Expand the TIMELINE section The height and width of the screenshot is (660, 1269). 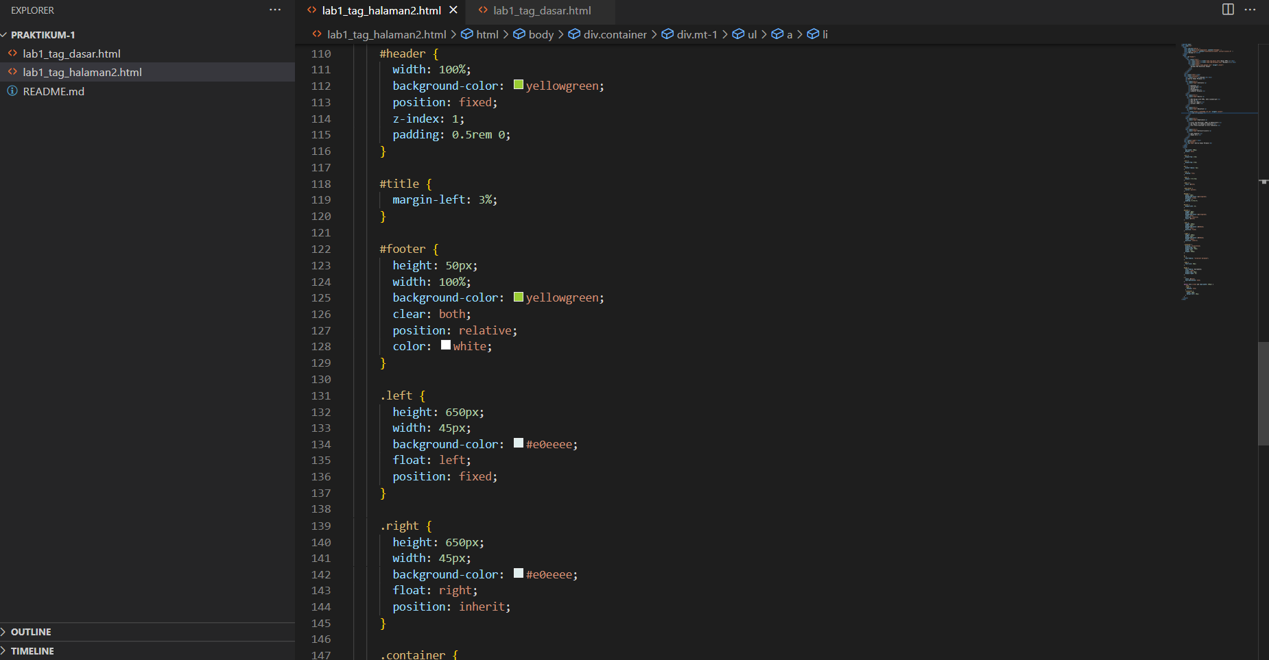(x=32, y=650)
